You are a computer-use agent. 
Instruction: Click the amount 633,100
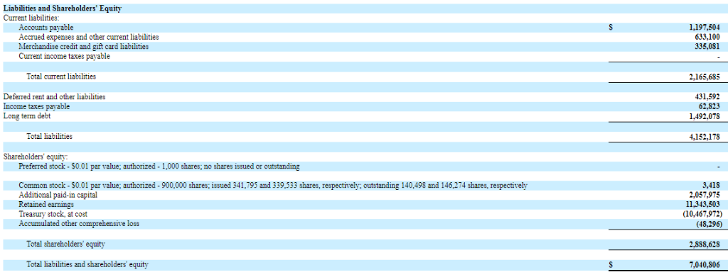point(707,37)
